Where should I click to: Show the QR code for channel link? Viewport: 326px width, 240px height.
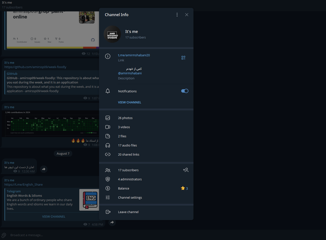click(183, 58)
